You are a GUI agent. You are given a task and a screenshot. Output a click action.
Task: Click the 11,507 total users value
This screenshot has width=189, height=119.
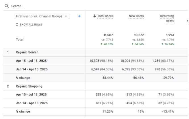tap(108, 35)
